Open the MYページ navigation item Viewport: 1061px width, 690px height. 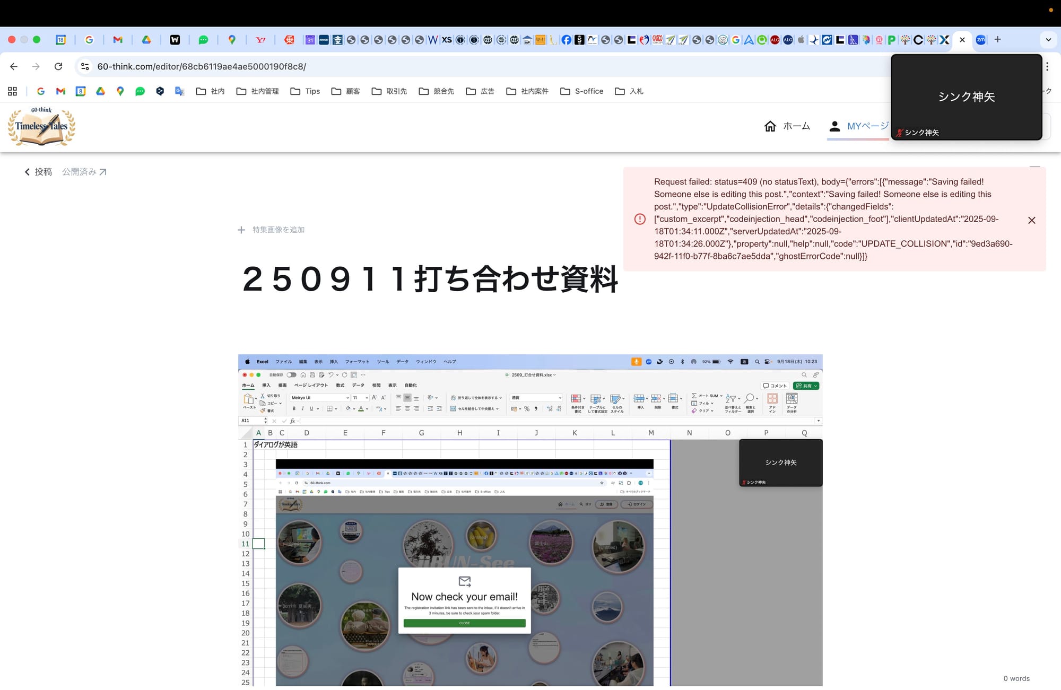[858, 126]
